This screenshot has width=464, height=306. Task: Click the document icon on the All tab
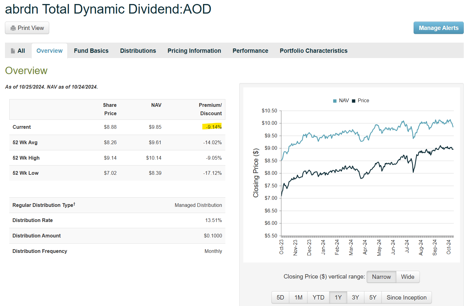pyautogui.click(x=13, y=50)
